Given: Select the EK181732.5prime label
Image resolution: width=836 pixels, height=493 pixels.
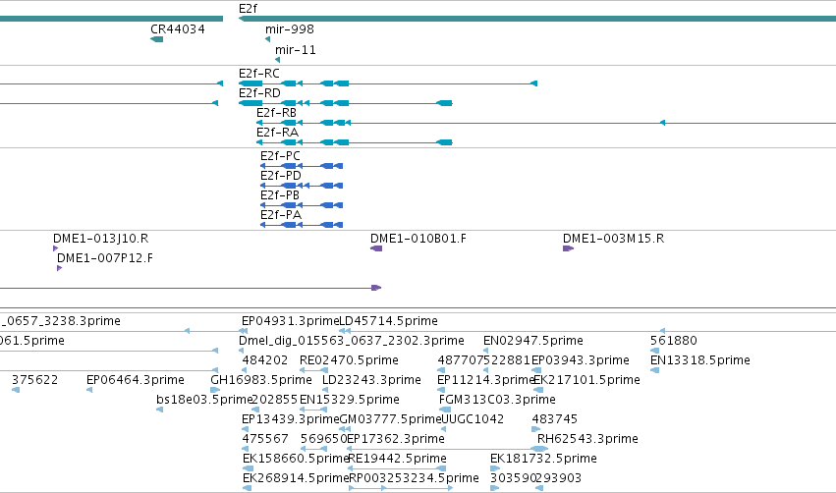Looking at the screenshot, I should coord(543,460).
